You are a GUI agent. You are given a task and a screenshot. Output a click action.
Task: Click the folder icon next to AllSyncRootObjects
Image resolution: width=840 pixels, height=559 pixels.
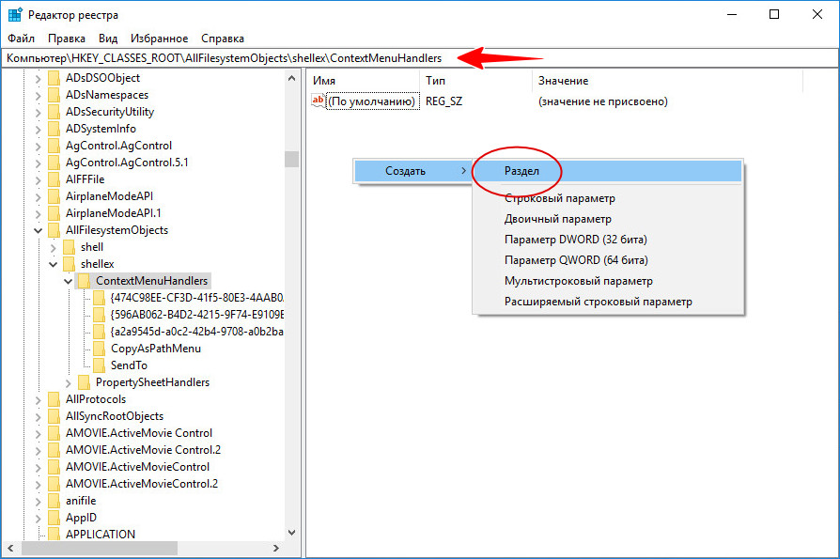pos(54,416)
